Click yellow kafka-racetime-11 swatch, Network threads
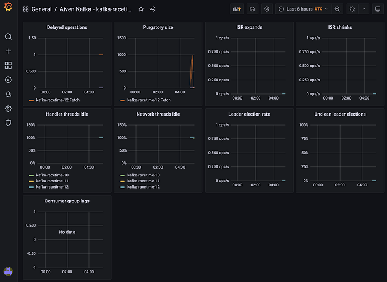The image size is (387, 282). tap(122, 181)
